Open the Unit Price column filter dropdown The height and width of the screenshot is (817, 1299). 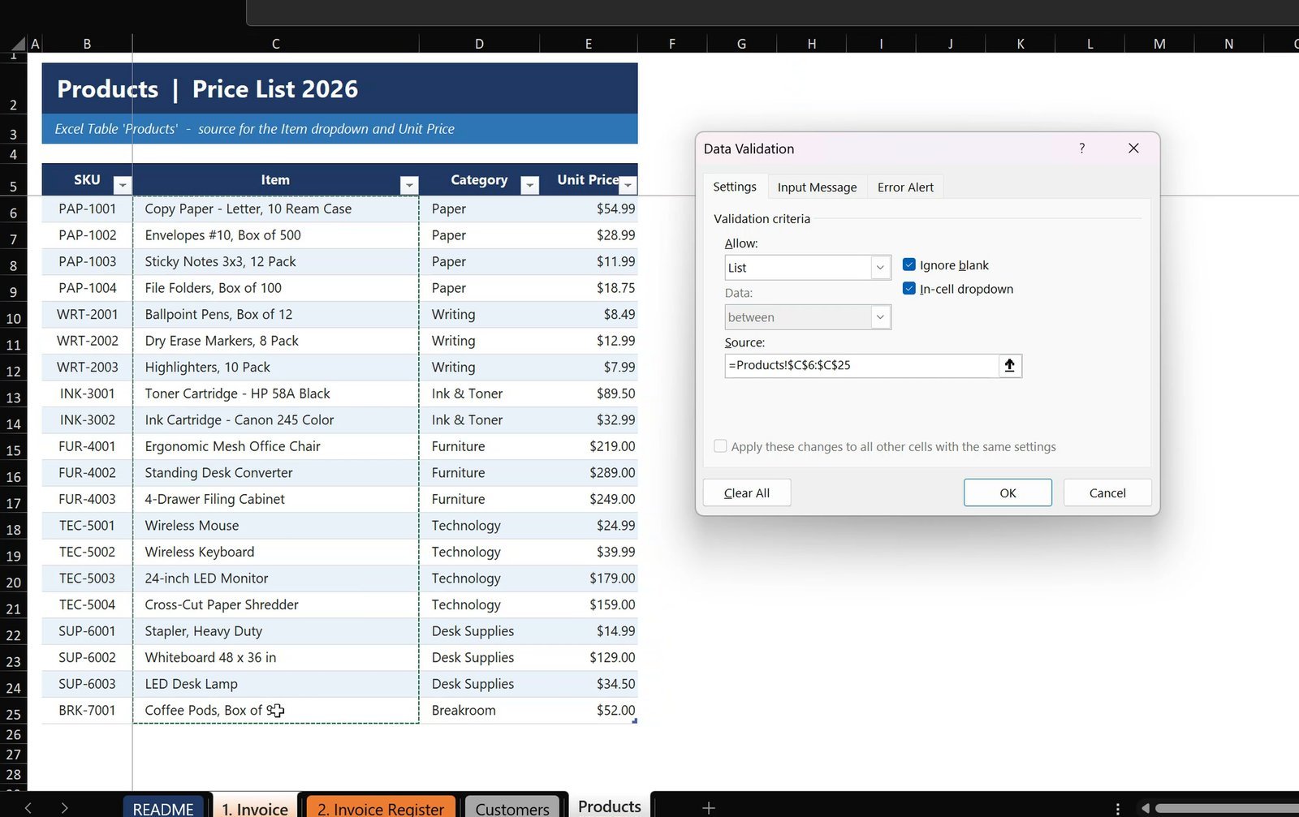[628, 186]
